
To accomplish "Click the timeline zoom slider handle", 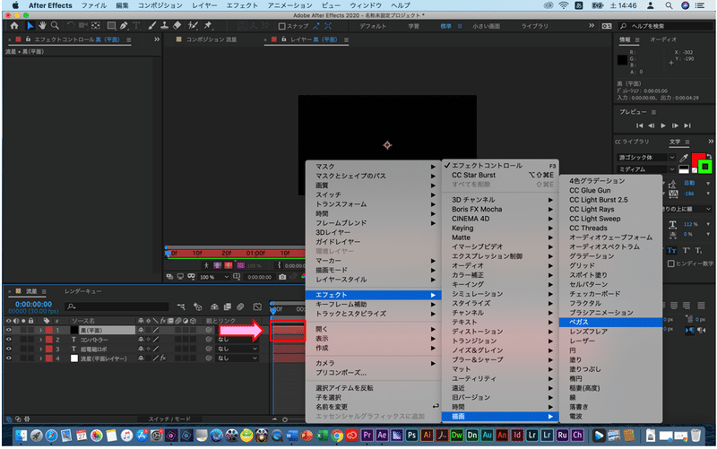I will pos(285,419).
